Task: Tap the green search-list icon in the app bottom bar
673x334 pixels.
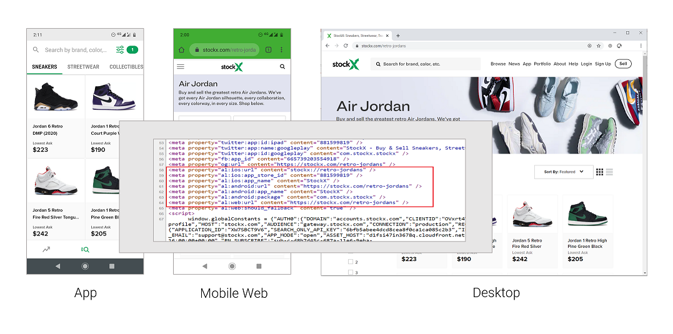Action: [x=85, y=250]
